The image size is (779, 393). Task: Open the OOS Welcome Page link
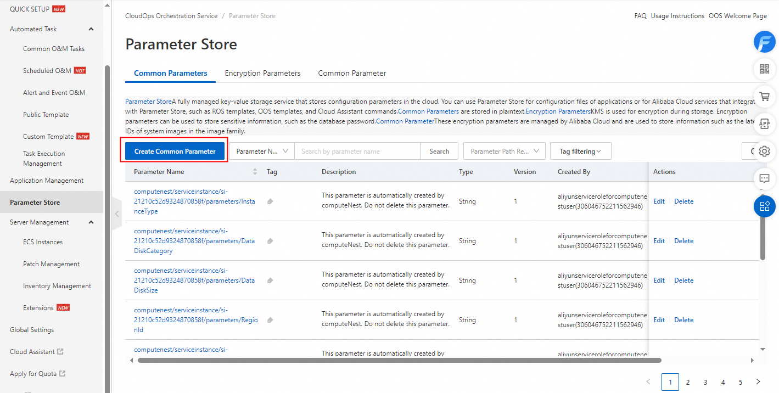point(738,16)
